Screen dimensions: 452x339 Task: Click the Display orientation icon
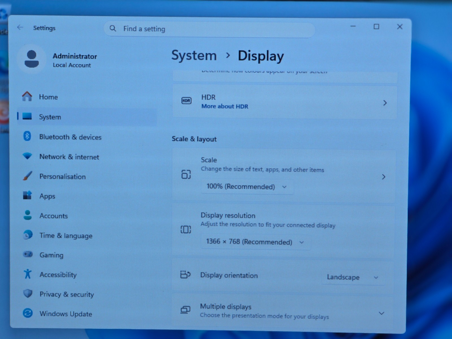185,274
